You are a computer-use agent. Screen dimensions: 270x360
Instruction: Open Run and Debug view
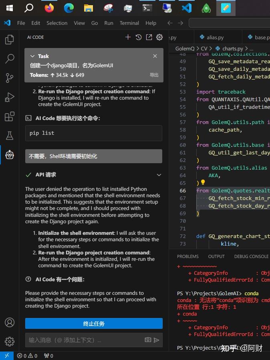pos(10,97)
